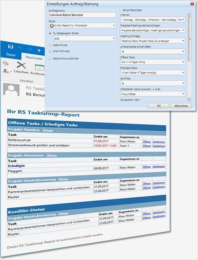This screenshot has height=260, width=198.
Task: Click the Konflikt-Status section header
Action: coord(26,211)
